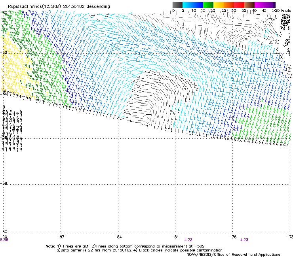Click the legend label 40

coord(254,11)
